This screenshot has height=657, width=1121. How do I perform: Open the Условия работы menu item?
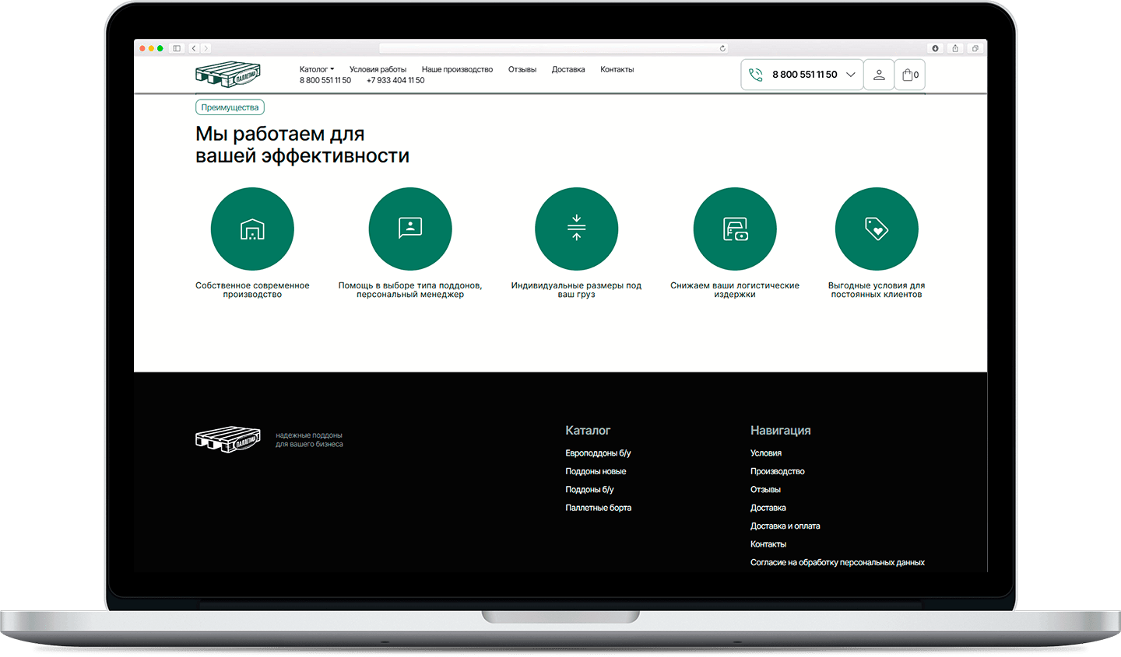click(x=378, y=69)
